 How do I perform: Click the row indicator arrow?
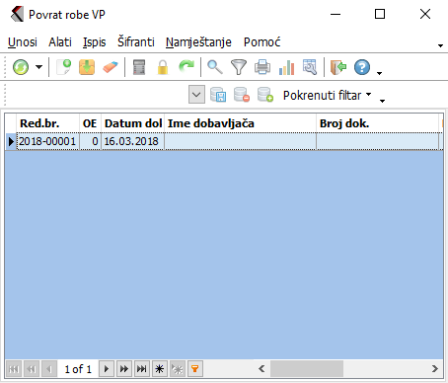pyautogui.click(x=11, y=141)
